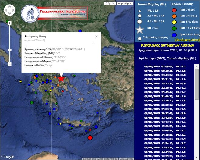Select catalog row 17:17:13 ML 1.4
This screenshot has width=200, height=160.
click(165, 122)
